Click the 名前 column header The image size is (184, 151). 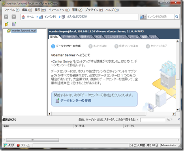(x=38, y=126)
